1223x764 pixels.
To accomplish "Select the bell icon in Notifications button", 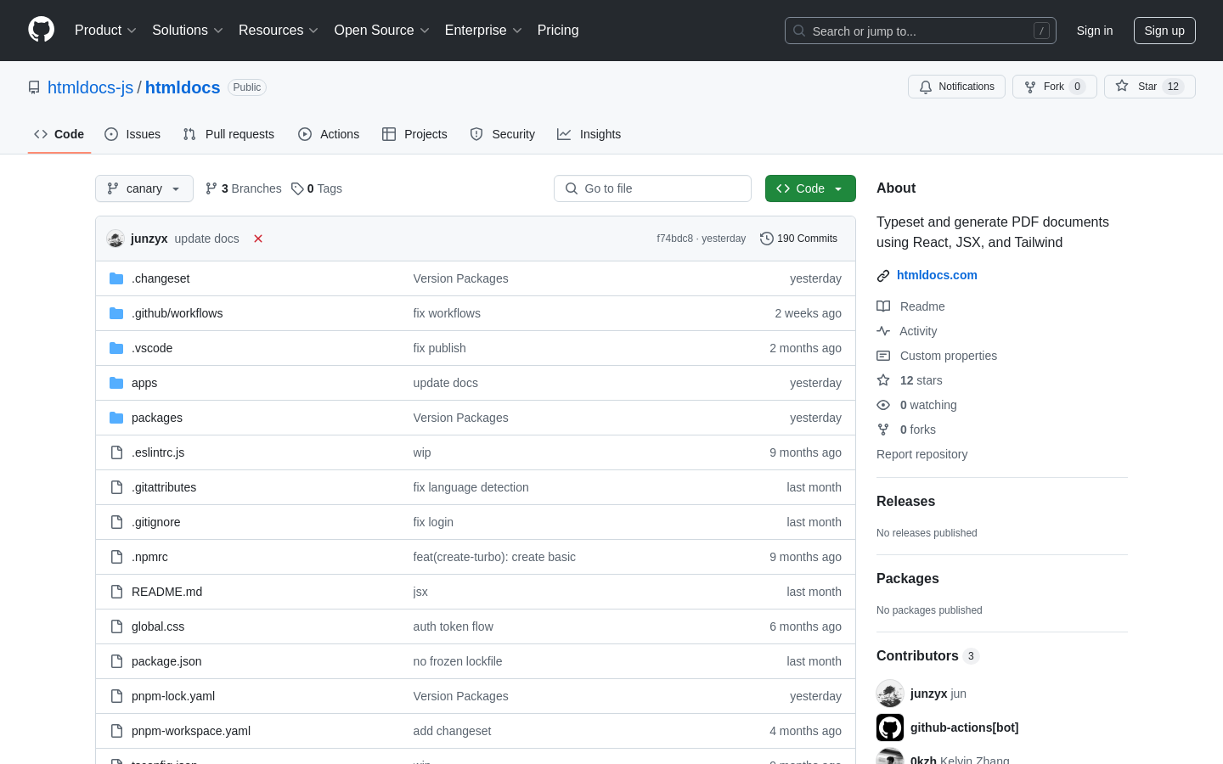I will 926,87.
